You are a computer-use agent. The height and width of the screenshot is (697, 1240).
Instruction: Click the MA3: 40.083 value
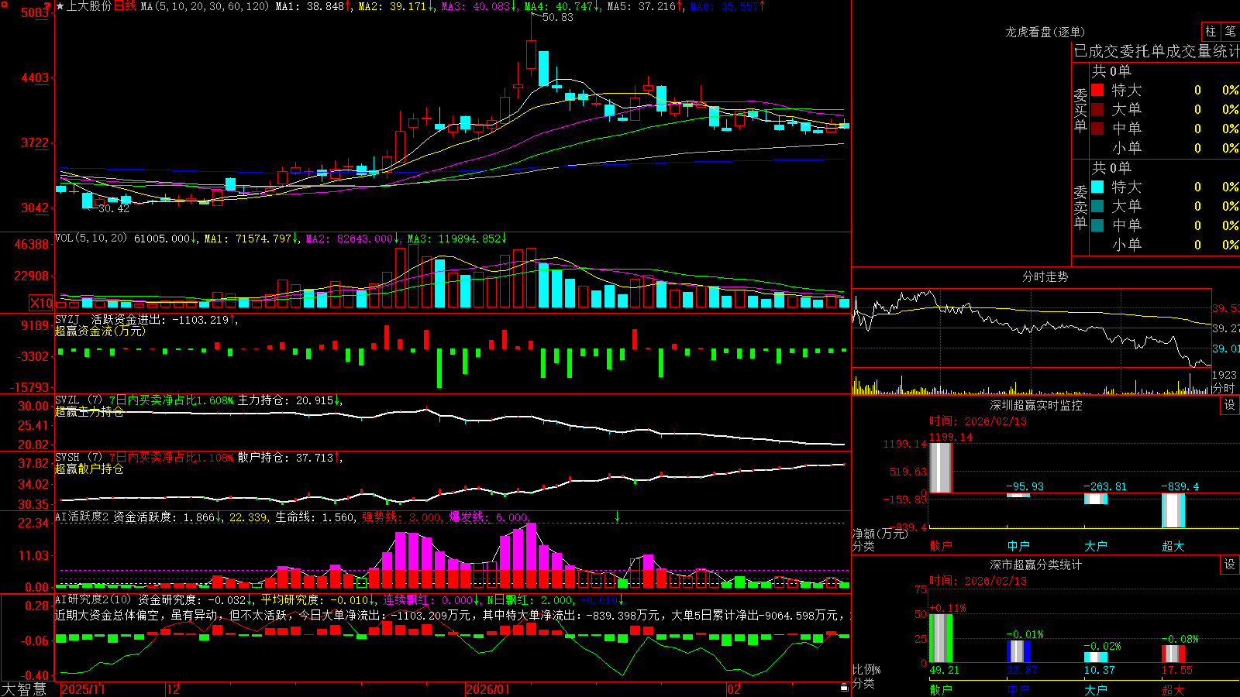click(476, 6)
